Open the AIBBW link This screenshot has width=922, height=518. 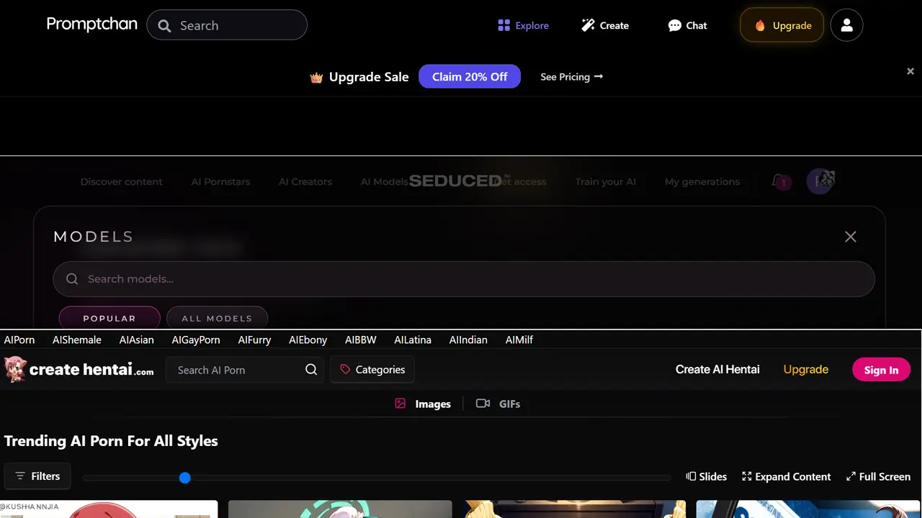coord(361,340)
